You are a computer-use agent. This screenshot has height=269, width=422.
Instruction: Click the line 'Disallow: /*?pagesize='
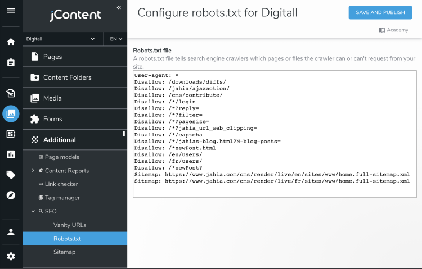point(172,122)
